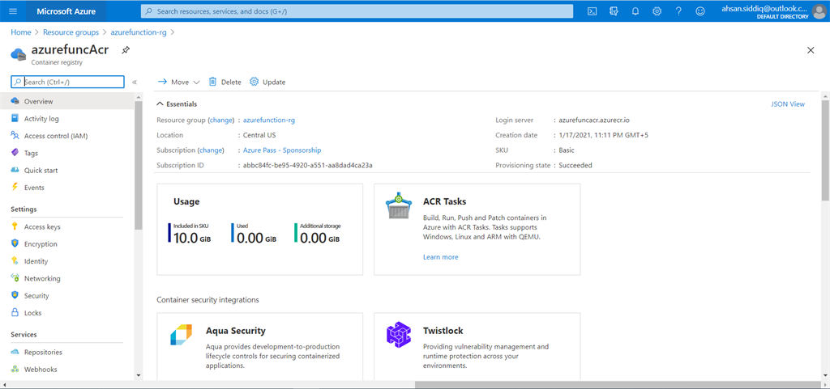This screenshot has width=830, height=389.
Task: Open Azure Pass - Sponsorship subscription link
Action: click(282, 150)
